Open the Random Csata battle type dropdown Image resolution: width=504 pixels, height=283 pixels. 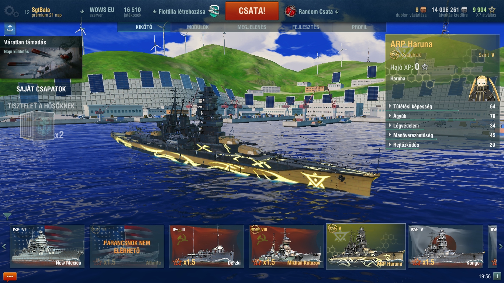tap(313, 11)
